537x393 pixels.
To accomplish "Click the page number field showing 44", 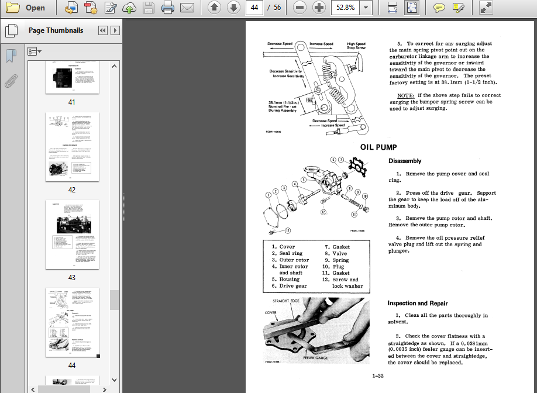I will 254,8.
